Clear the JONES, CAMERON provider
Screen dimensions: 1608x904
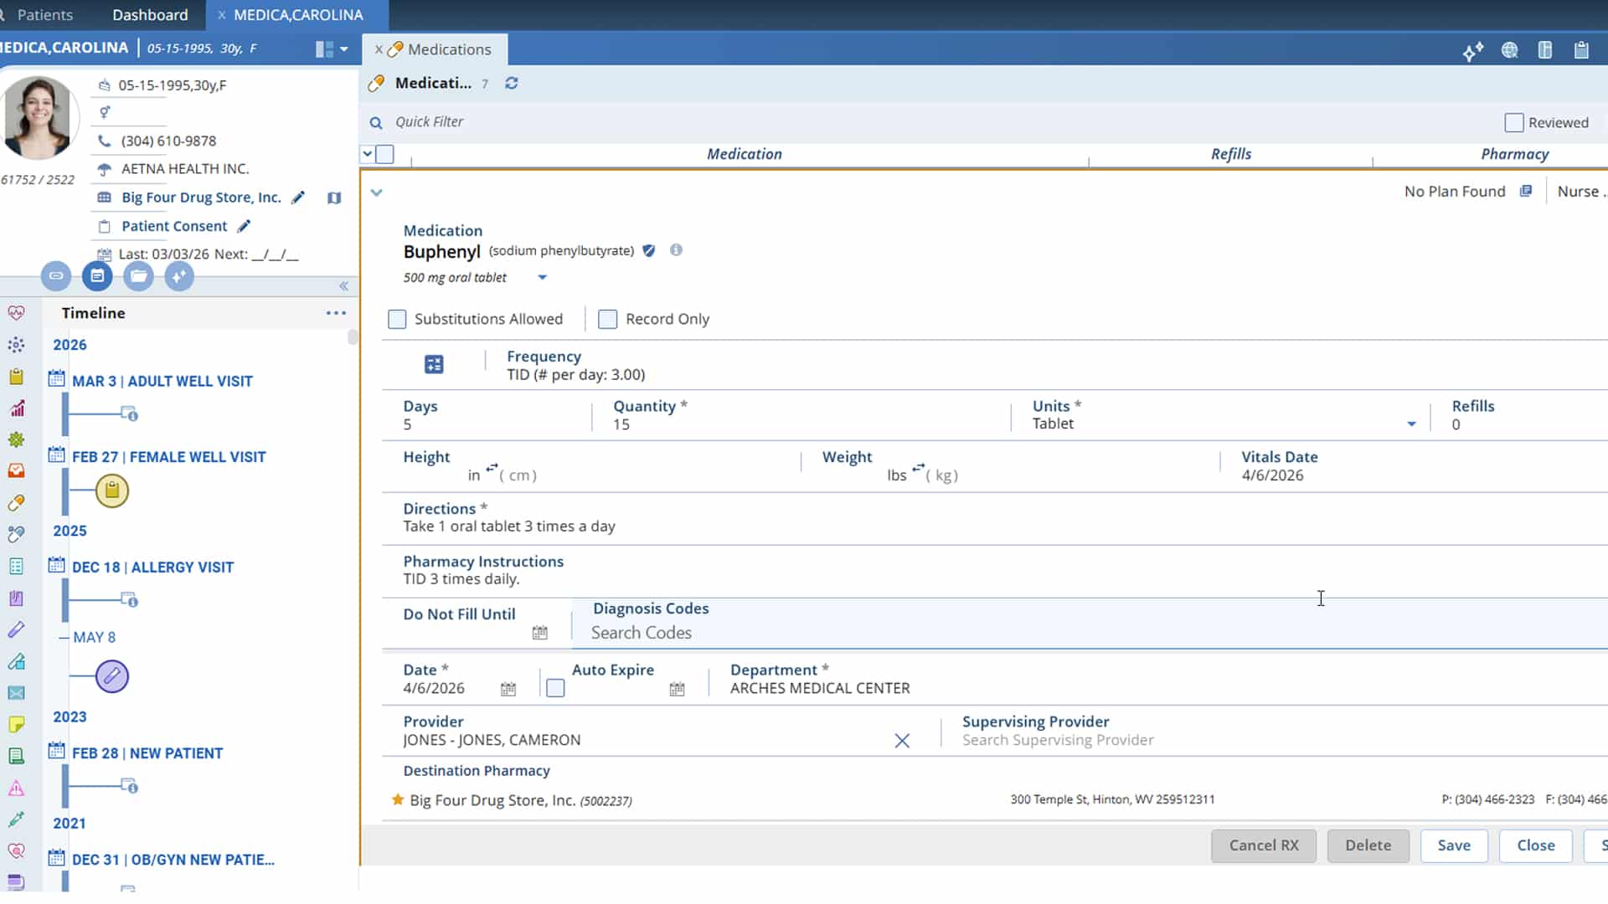[x=902, y=741]
